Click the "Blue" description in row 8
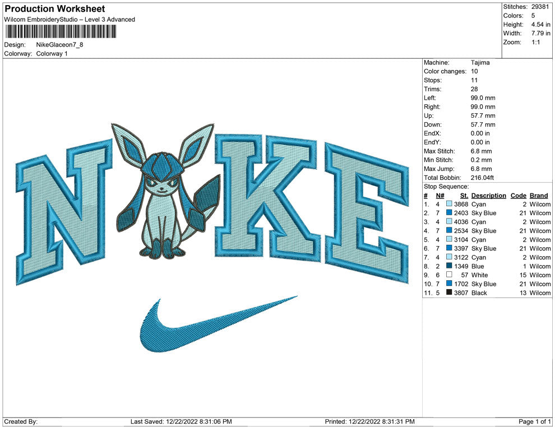Screen dimensions: 555x427 (x=478, y=266)
